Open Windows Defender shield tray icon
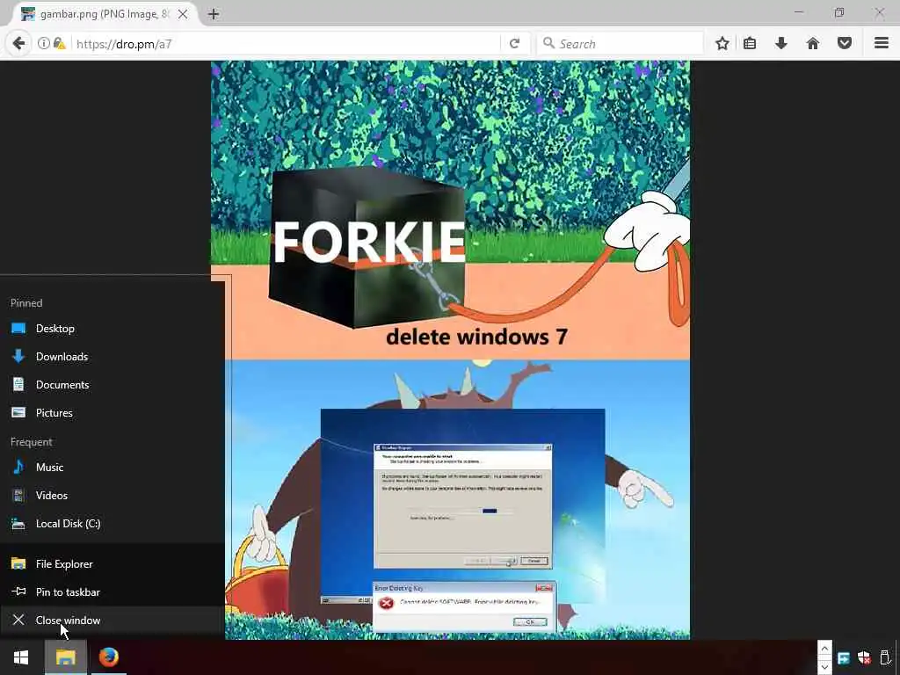This screenshot has width=900, height=675. [x=864, y=657]
